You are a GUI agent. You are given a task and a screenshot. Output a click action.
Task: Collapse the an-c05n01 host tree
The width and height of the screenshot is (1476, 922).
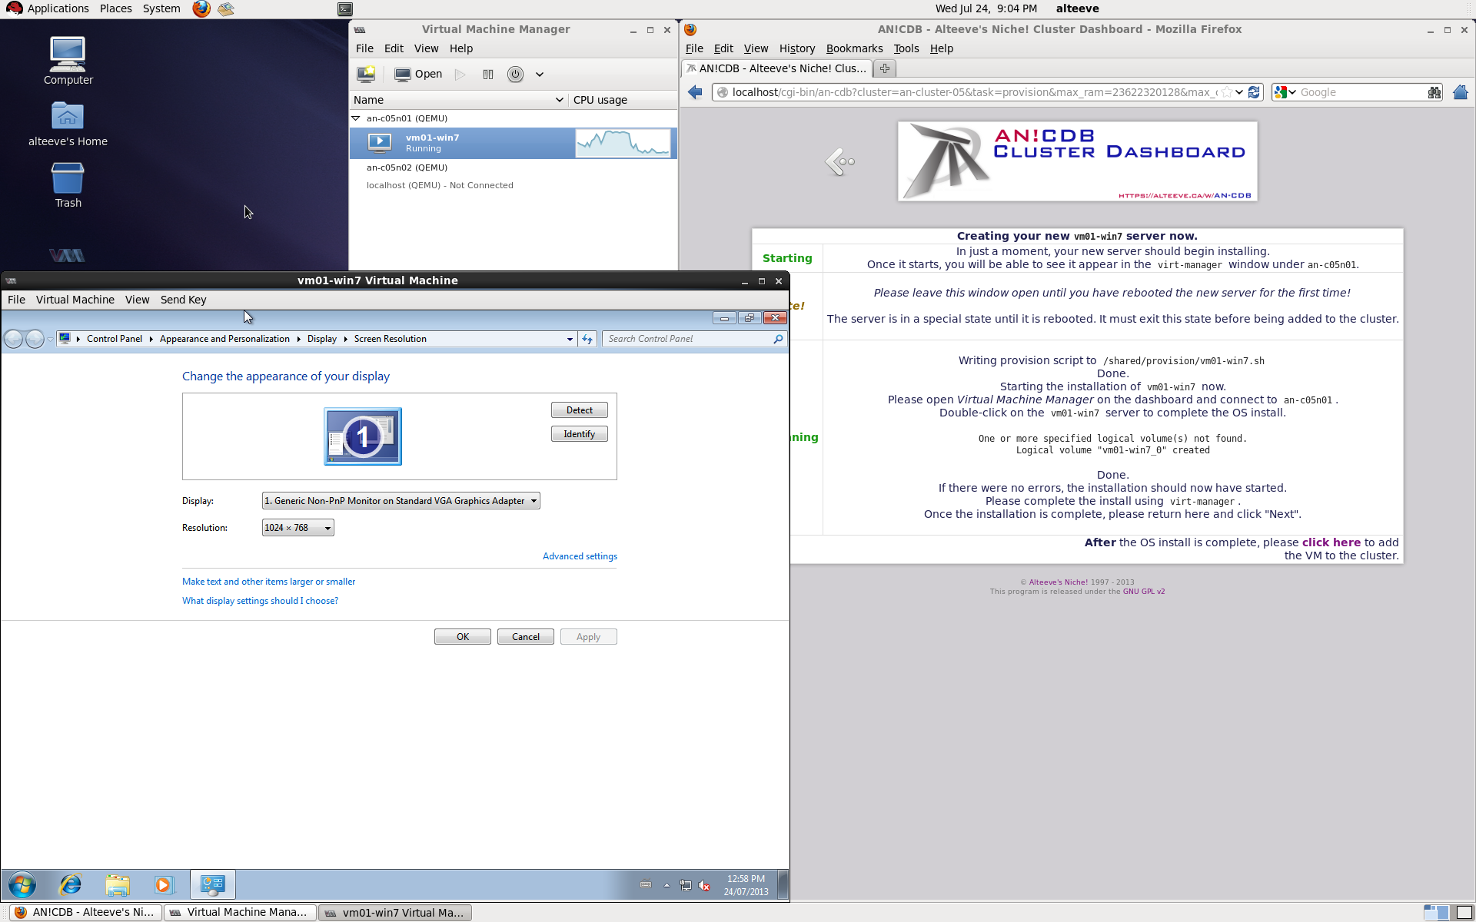click(356, 118)
